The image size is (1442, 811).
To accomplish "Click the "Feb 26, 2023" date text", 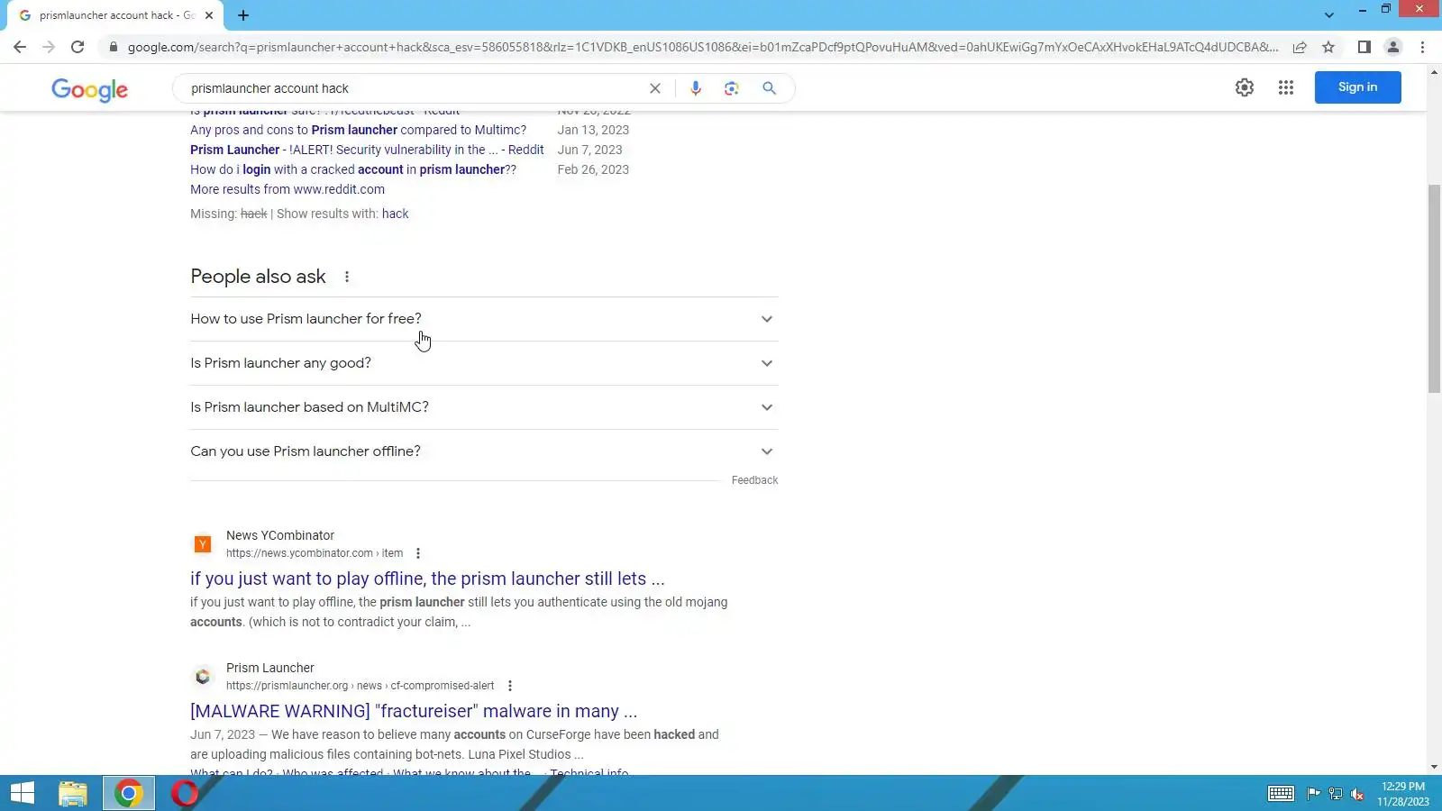I will coord(593,169).
